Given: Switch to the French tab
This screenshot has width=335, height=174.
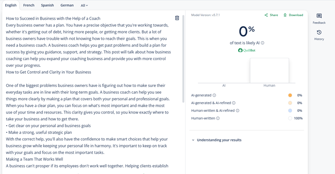Looking at the screenshot, I should (x=29, y=6).
